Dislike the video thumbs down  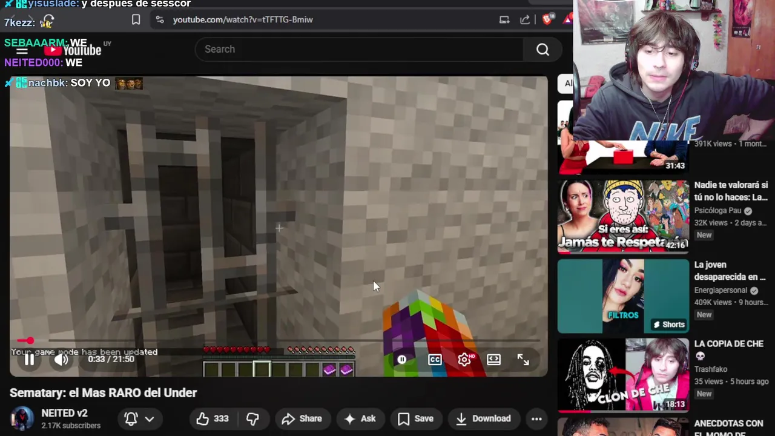pyautogui.click(x=252, y=418)
